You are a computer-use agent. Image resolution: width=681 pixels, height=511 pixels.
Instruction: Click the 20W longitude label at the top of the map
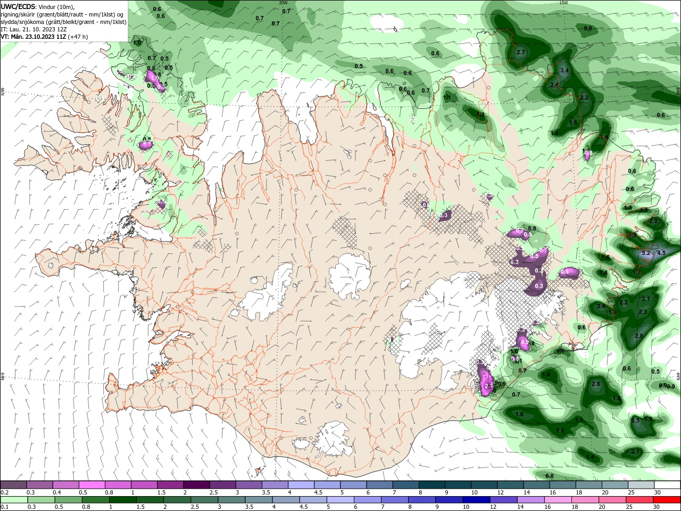pos(283,3)
